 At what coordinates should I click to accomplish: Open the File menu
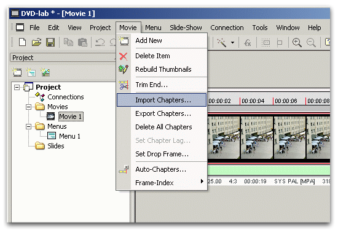coord(34,28)
